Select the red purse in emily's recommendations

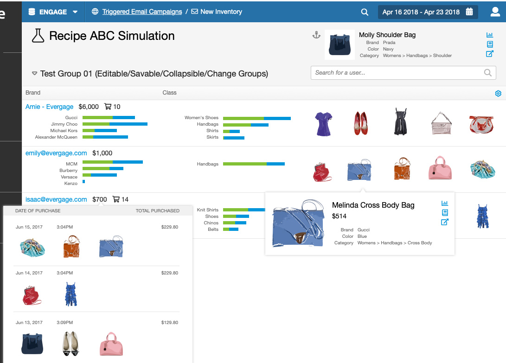coord(322,172)
